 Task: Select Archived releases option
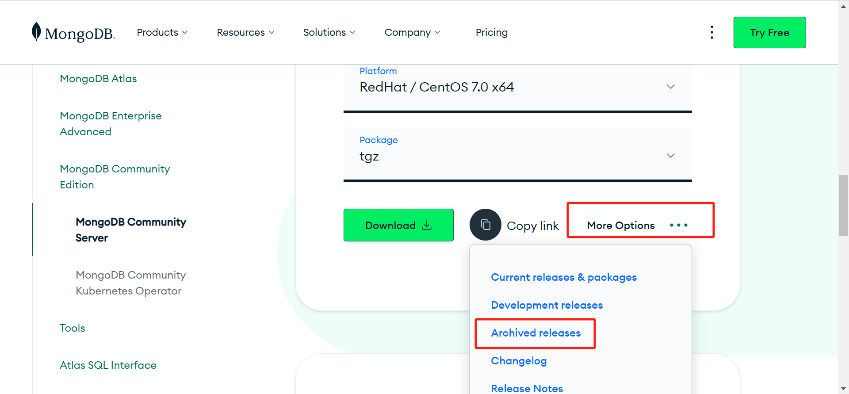pyautogui.click(x=535, y=333)
